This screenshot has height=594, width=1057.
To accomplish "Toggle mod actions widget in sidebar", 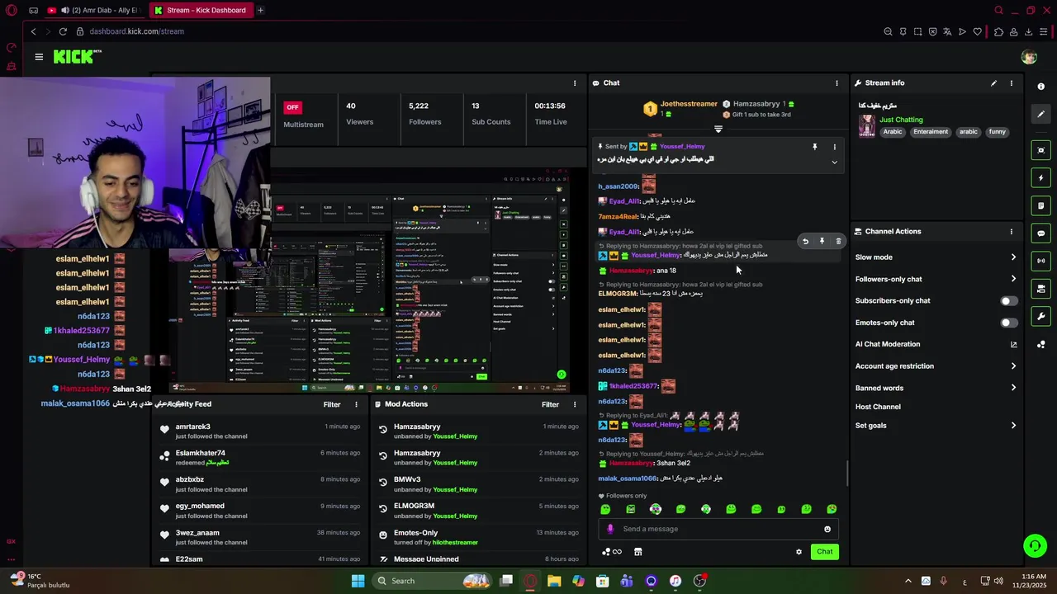I will tap(1040, 289).
